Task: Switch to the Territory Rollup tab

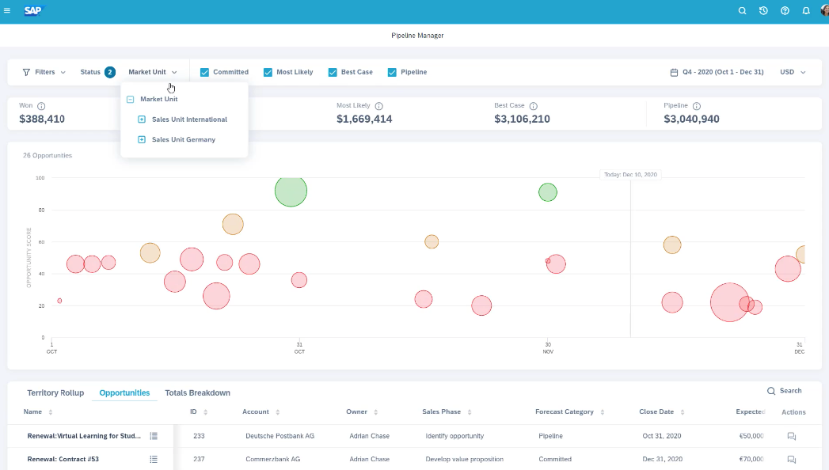Action: (55, 392)
